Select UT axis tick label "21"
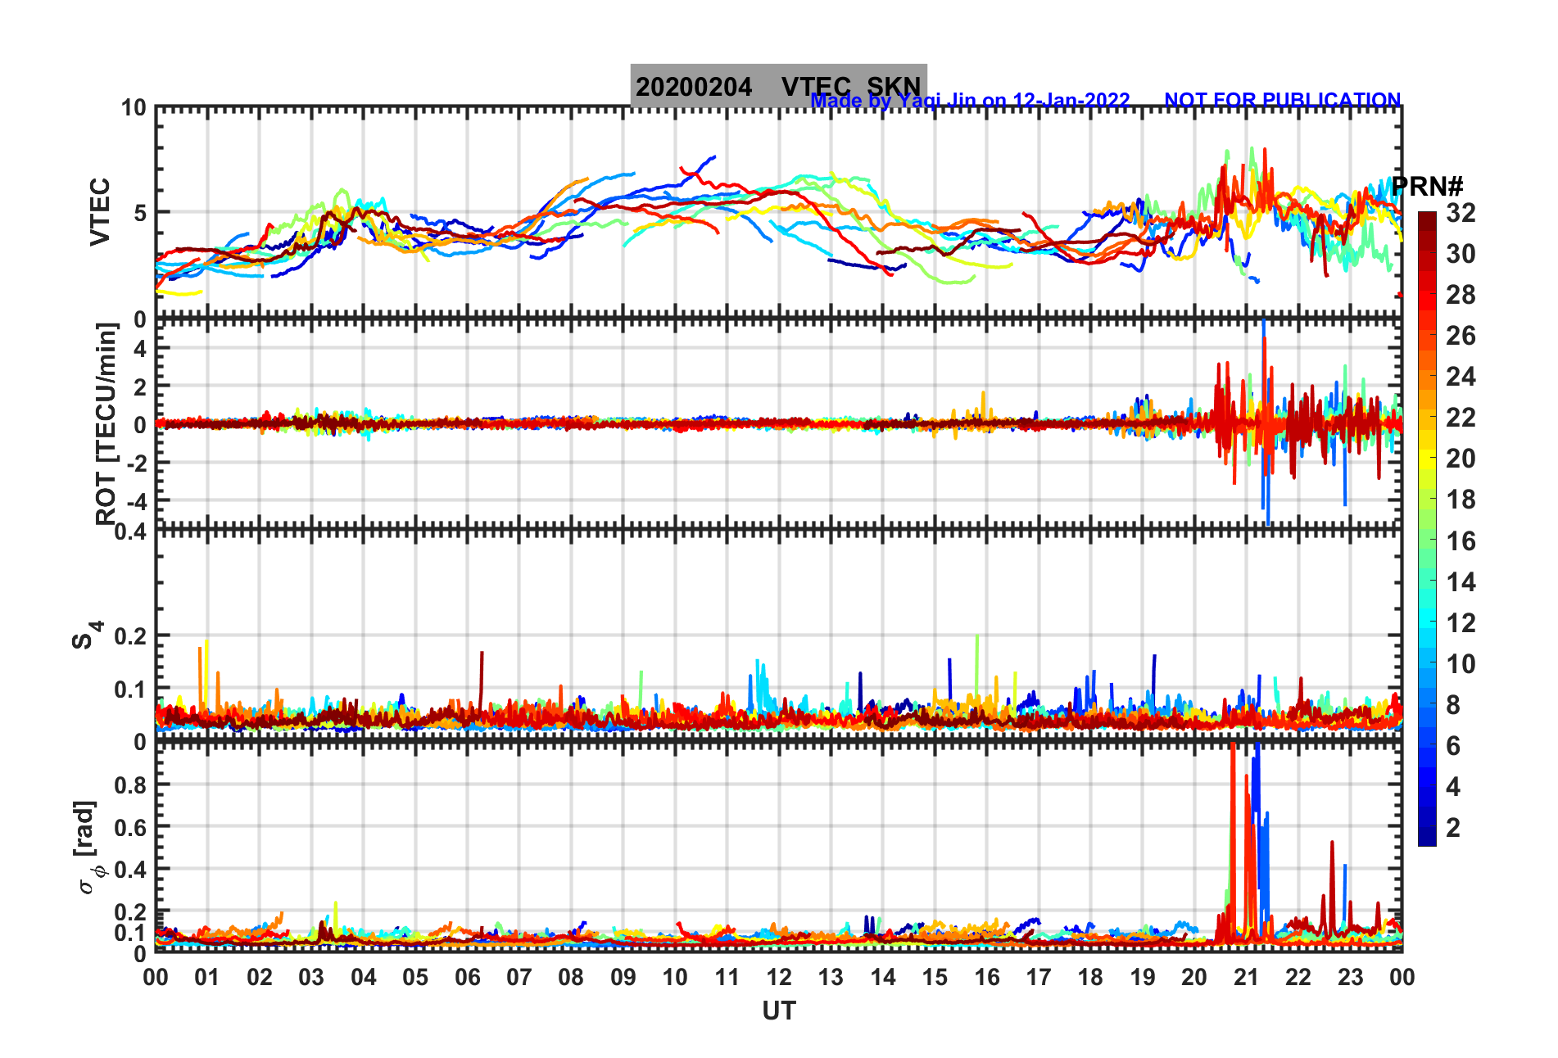Viewport: 1558px width, 1058px height. (x=1247, y=977)
